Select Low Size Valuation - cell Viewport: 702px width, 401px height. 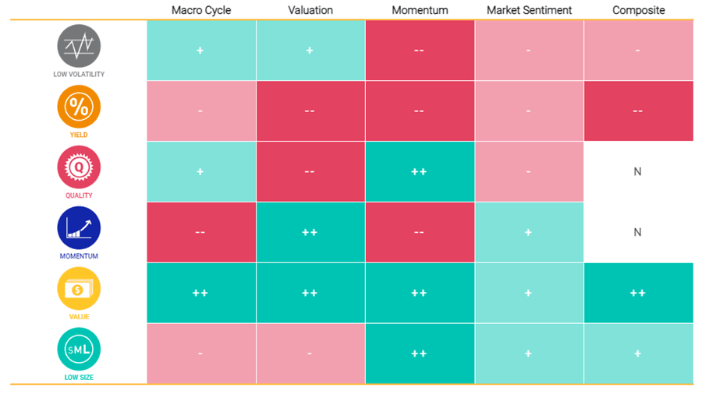point(310,354)
